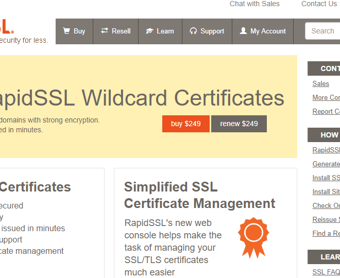340x278 pixels.
Task: Click the 'RapidSSL's new web' paragraph text
Action: [x=168, y=223]
